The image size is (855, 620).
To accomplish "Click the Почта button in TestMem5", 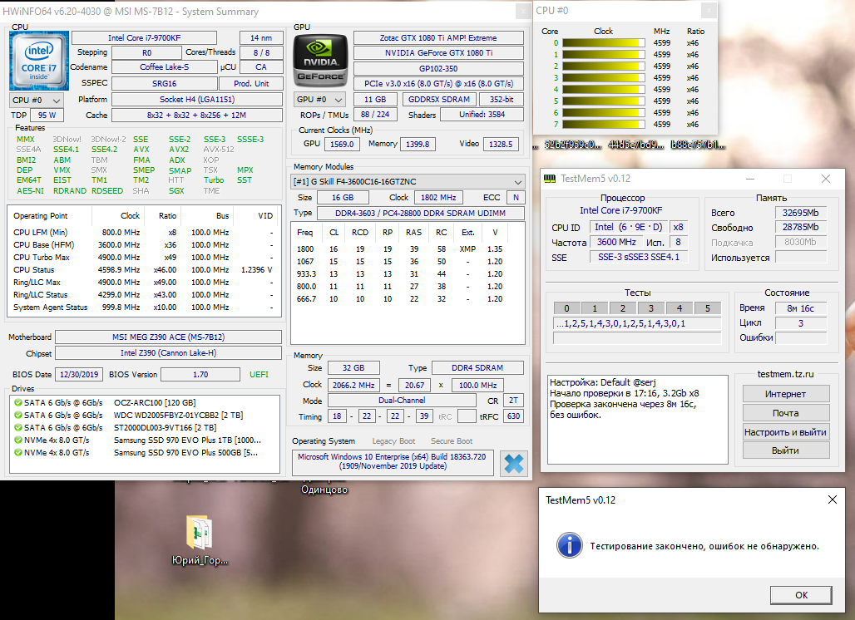I will 786,413.
